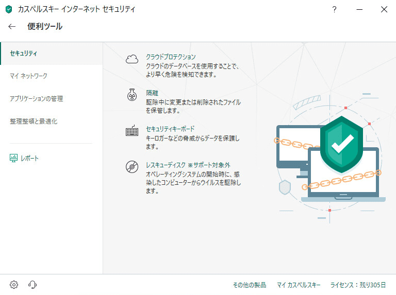Close the Kaspersky window
The image size is (396, 295).
pos(384,10)
